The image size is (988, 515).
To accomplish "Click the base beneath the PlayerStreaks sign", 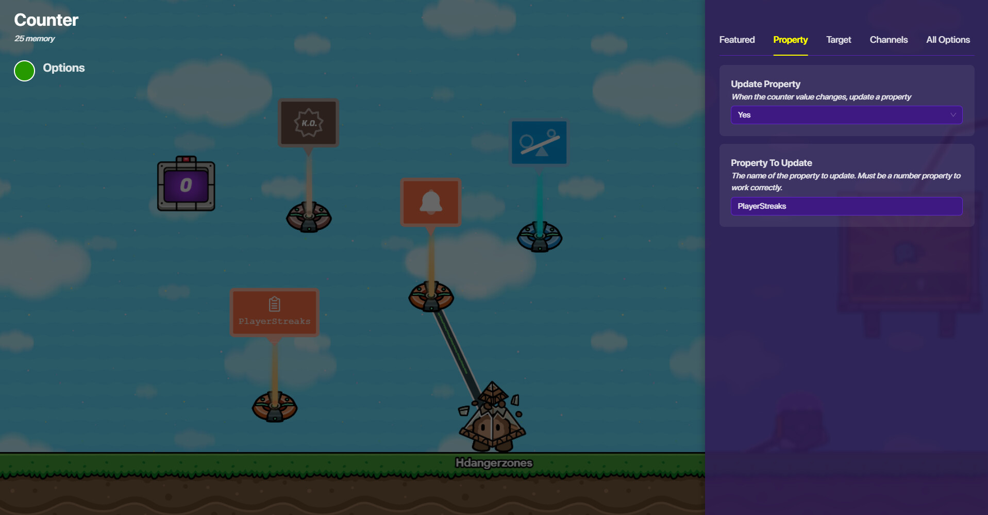I will [x=274, y=407].
